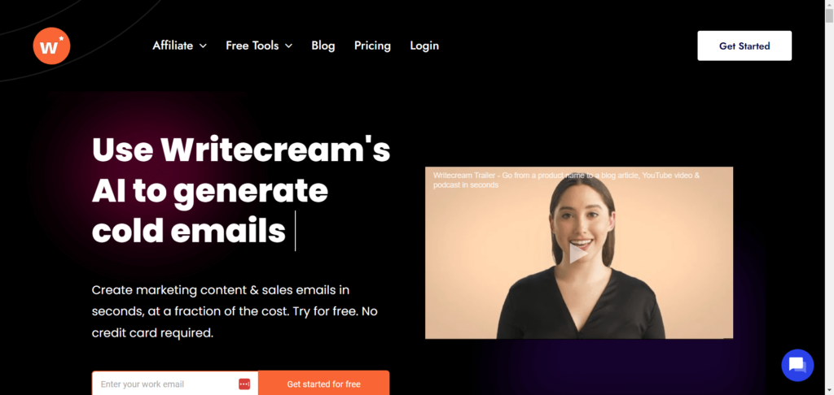The width and height of the screenshot is (834, 395).
Task: Expand the chevron next to Free Tools
Action: (288, 46)
